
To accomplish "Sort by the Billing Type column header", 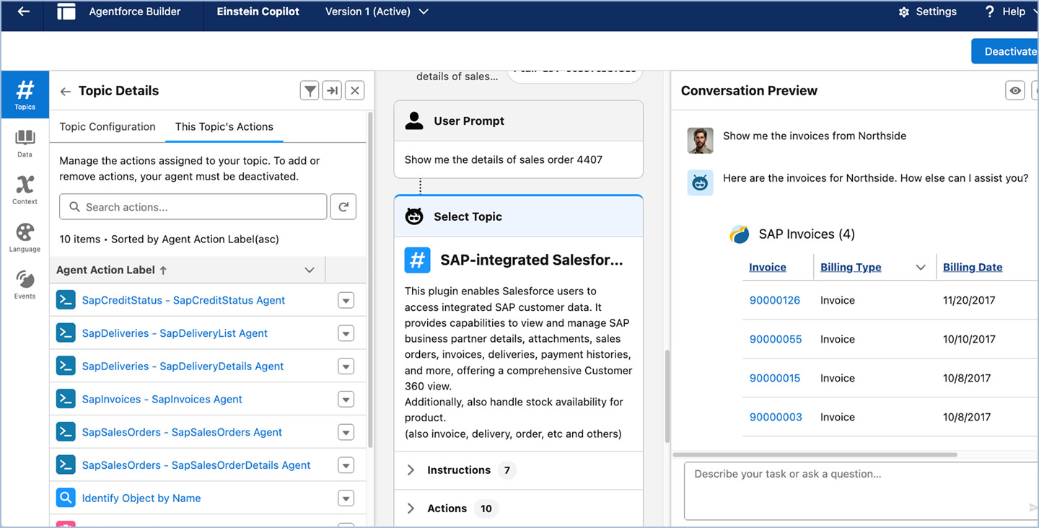I will (851, 268).
